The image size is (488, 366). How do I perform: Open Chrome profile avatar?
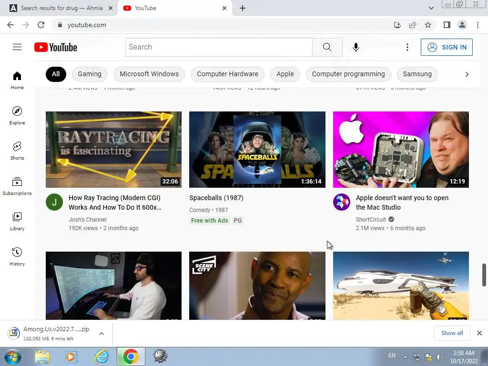(462, 25)
